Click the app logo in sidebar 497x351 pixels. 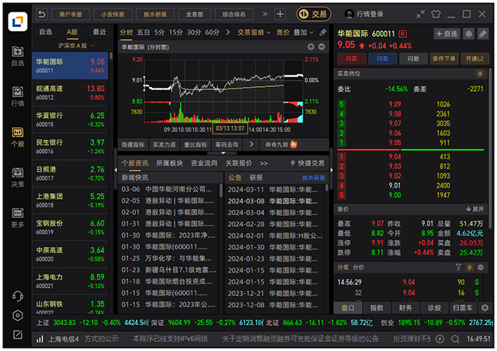18,21
